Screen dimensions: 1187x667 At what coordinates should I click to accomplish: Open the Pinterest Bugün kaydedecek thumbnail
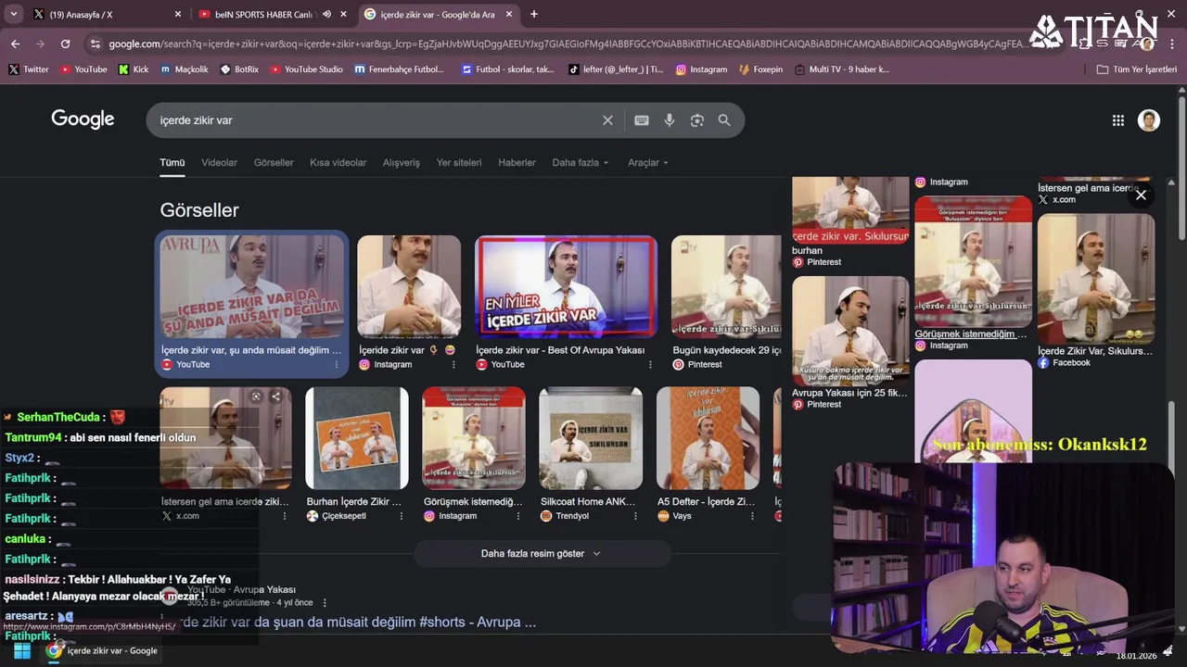click(727, 286)
